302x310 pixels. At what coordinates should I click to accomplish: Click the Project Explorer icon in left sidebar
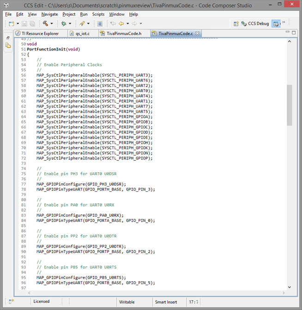[x=8, y=45]
